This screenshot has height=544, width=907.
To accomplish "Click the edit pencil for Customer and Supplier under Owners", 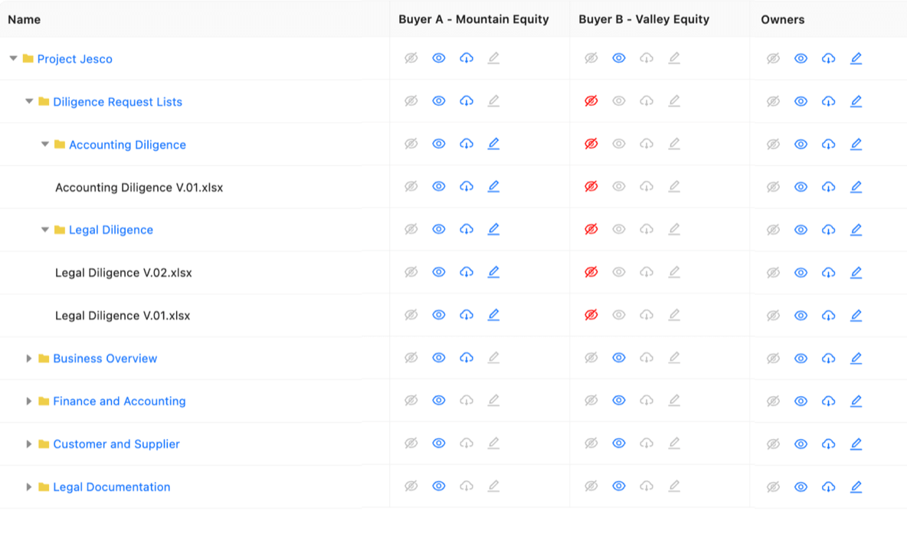I will pyautogui.click(x=856, y=443).
